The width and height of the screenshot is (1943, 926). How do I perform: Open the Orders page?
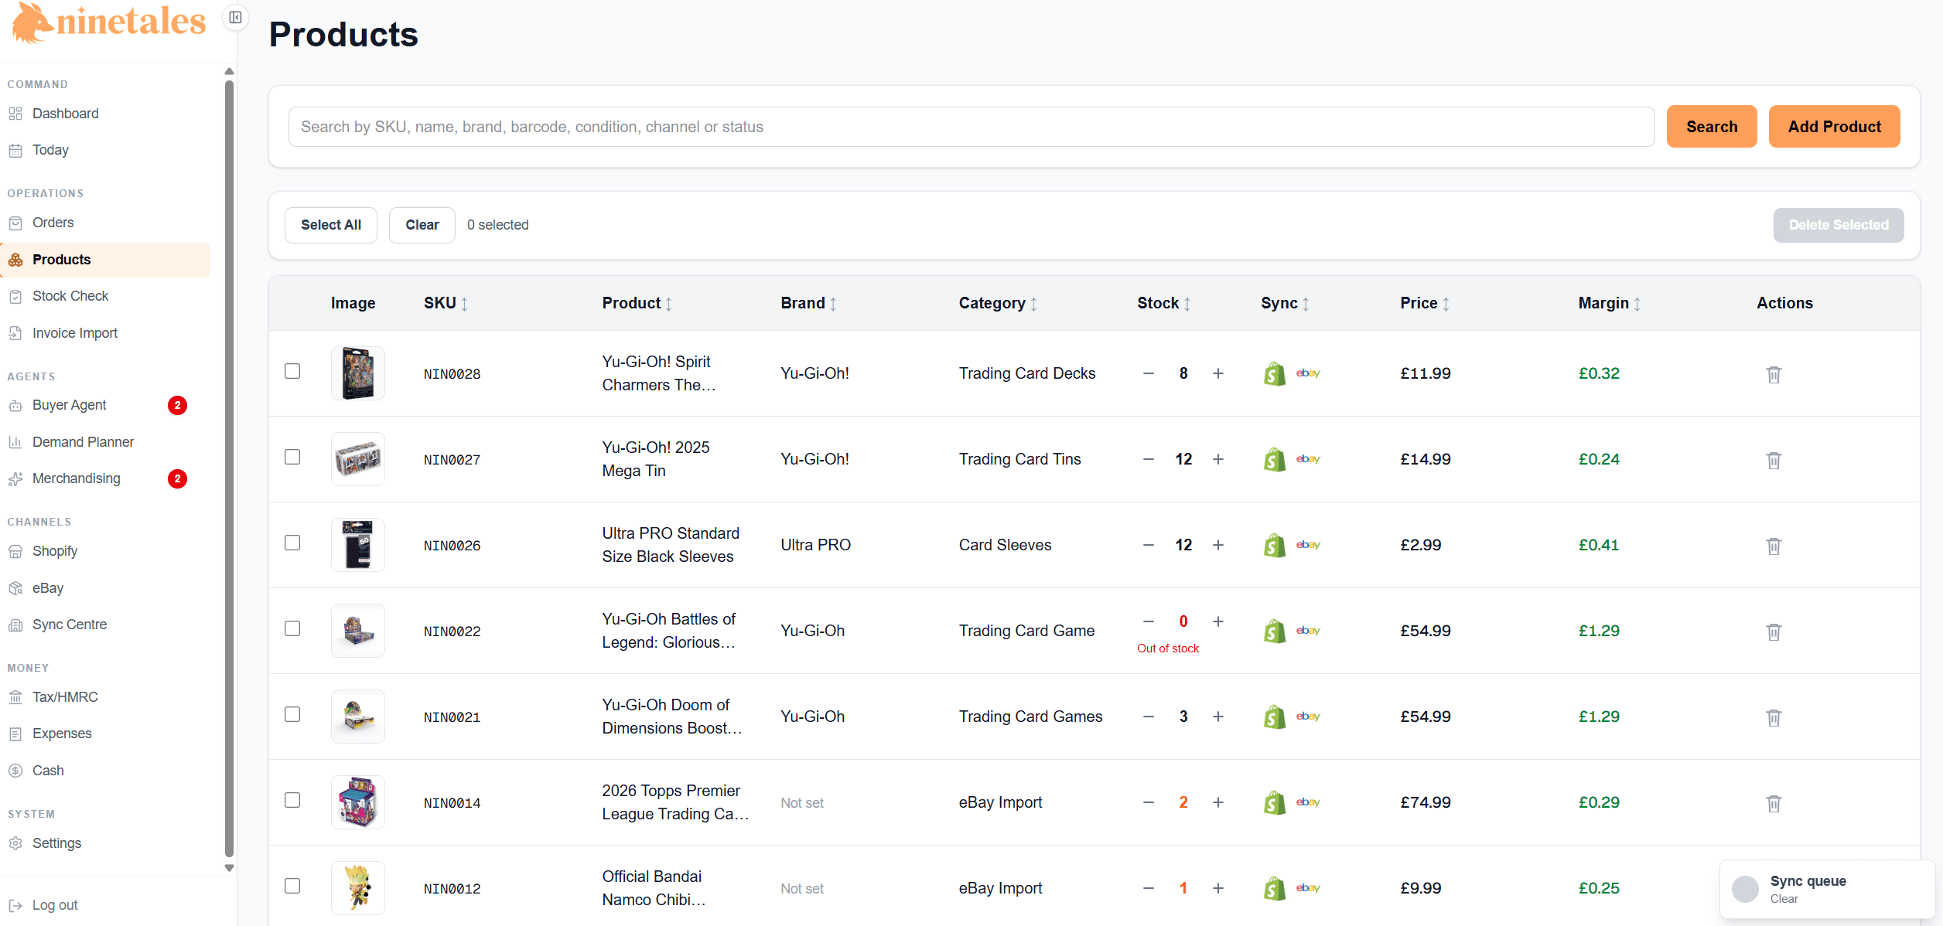107,223
